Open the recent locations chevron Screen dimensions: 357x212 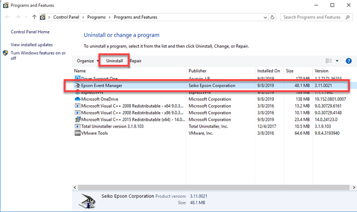(x=26, y=17)
